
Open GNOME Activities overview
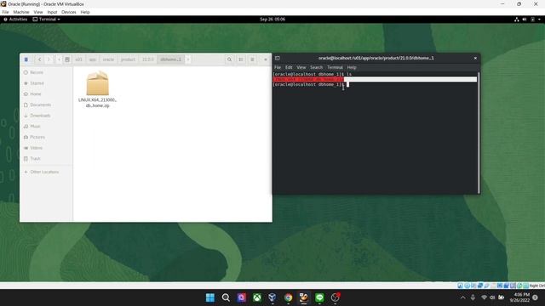[15, 20]
